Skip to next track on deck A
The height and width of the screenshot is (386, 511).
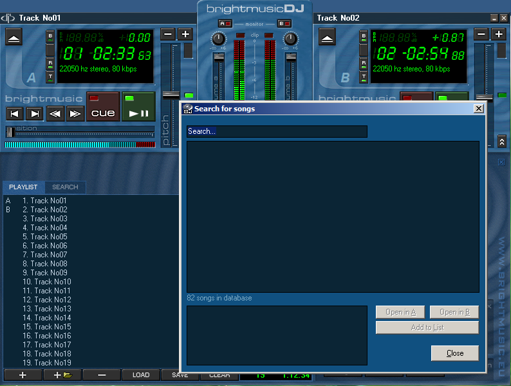[35, 114]
